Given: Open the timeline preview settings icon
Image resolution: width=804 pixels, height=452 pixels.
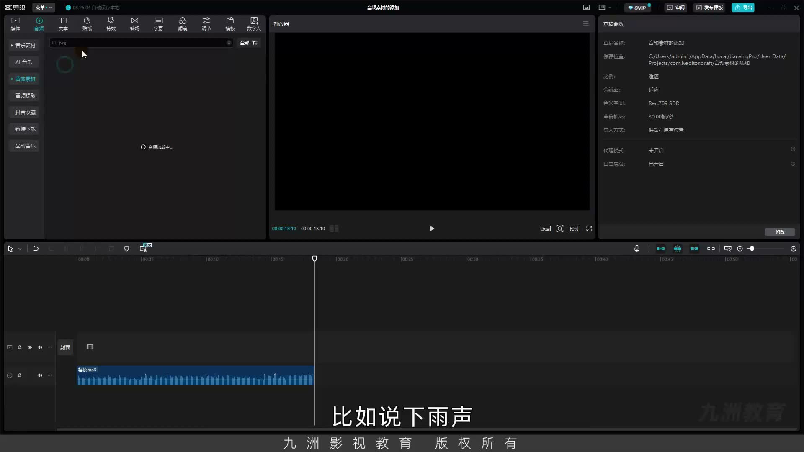Looking at the screenshot, I should pos(727,249).
